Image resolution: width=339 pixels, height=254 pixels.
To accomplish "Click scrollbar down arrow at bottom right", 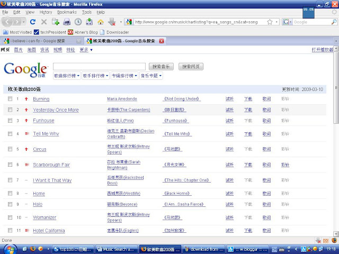I will tap(336, 234).
